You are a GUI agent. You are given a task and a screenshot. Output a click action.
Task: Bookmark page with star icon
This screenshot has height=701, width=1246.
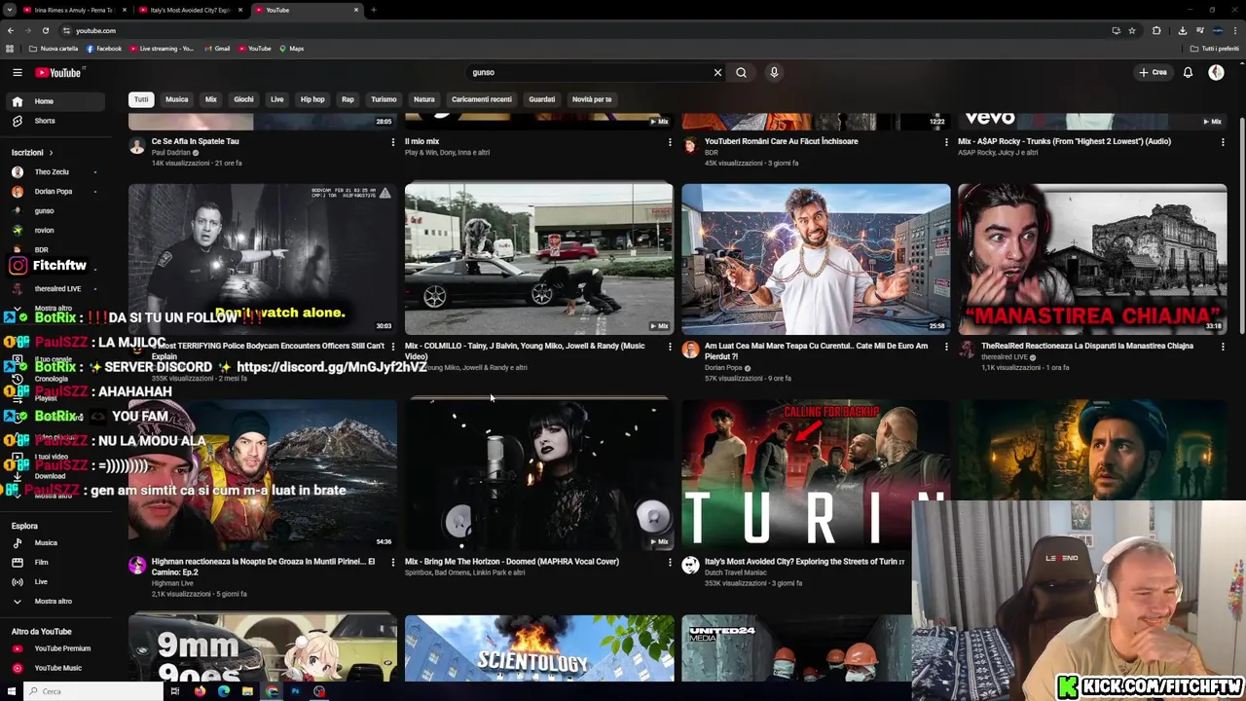click(1132, 30)
